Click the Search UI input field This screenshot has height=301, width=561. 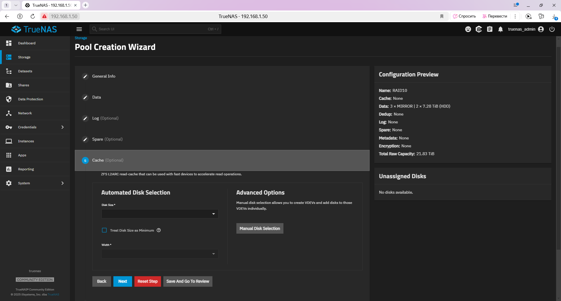(155, 29)
